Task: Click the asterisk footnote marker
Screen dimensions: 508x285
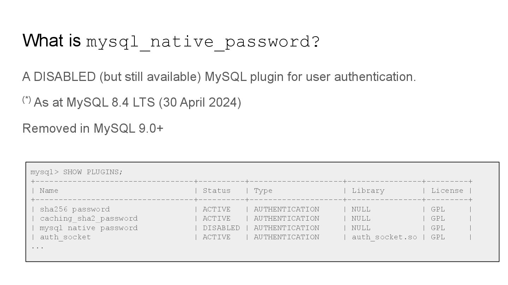Action: pyautogui.click(x=27, y=100)
